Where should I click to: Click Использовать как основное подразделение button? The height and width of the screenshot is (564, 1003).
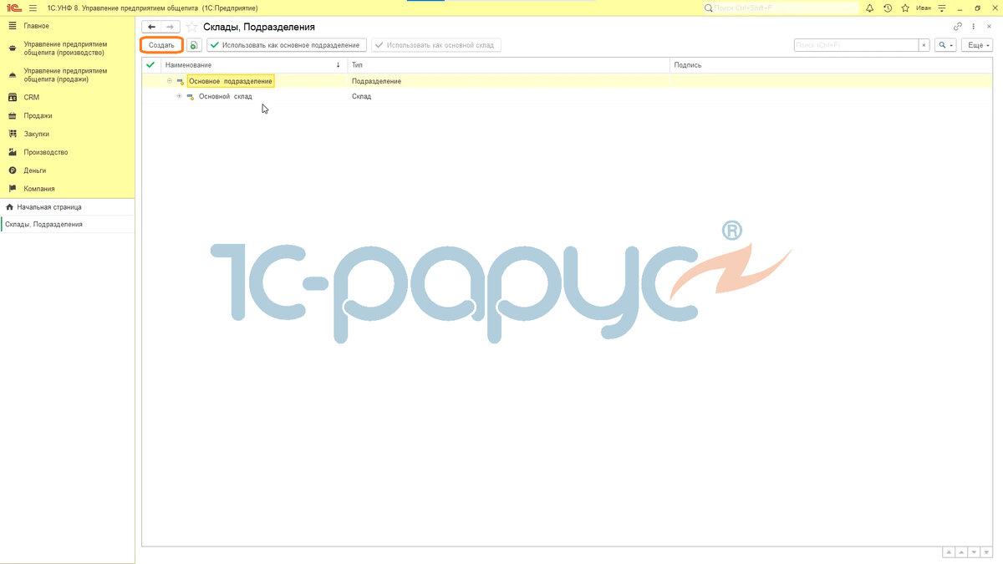click(287, 45)
